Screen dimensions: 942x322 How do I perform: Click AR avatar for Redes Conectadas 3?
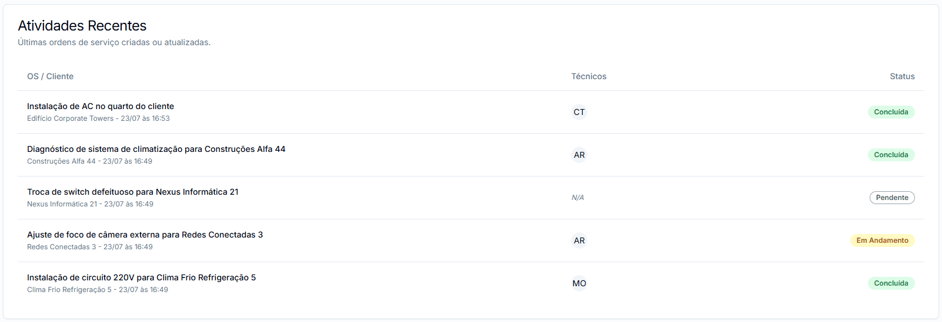[x=579, y=240]
